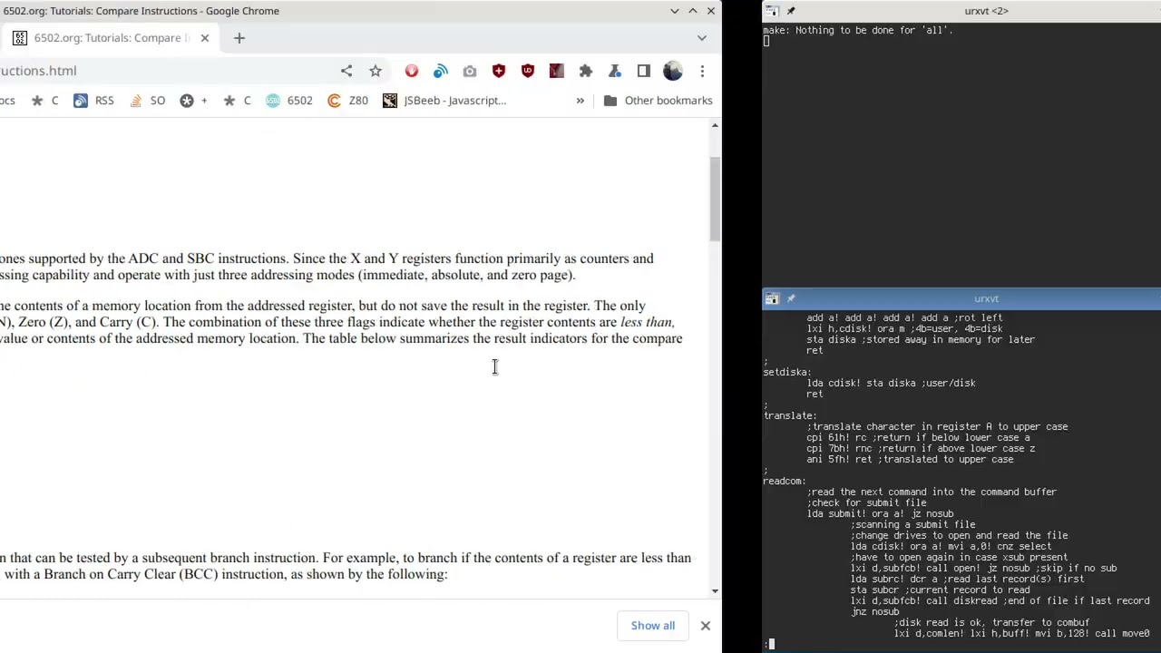1161x653 pixels.
Task: Click the 'readcom:' label in terminal
Action: 785,481
